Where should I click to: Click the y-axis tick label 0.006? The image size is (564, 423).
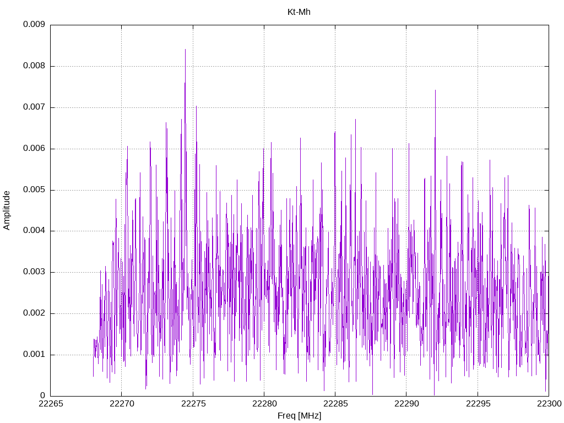(x=34, y=149)
